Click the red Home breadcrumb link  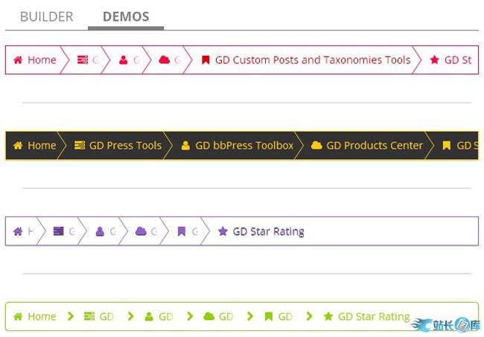click(x=35, y=60)
